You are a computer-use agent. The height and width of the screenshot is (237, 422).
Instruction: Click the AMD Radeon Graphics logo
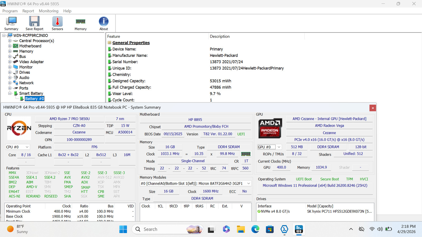click(x=270, y=128)
